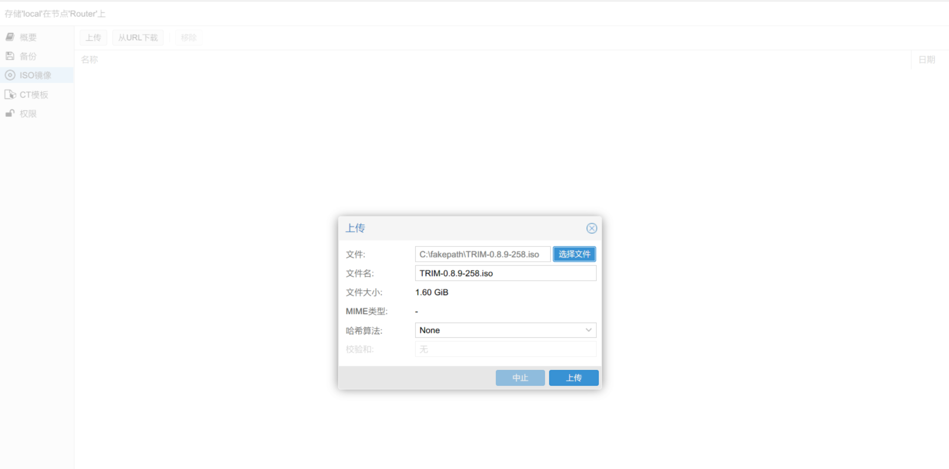
Task: Click 上传 to start the upload
Action: [573, 377]
